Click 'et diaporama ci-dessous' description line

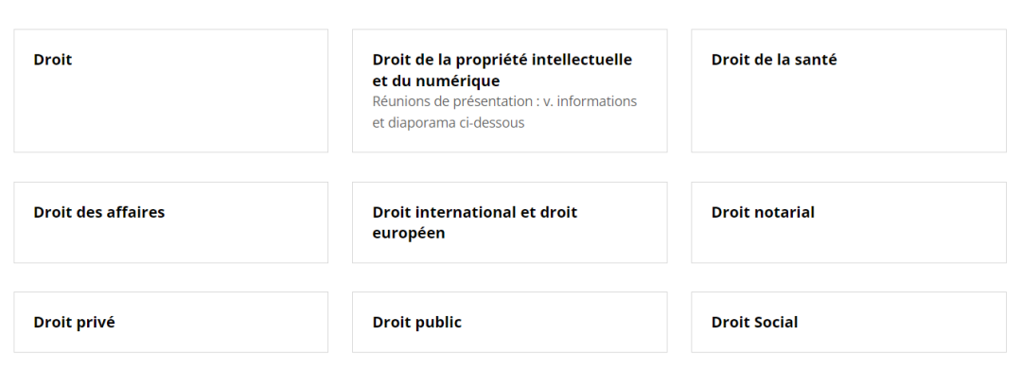[x=449, y=123]
